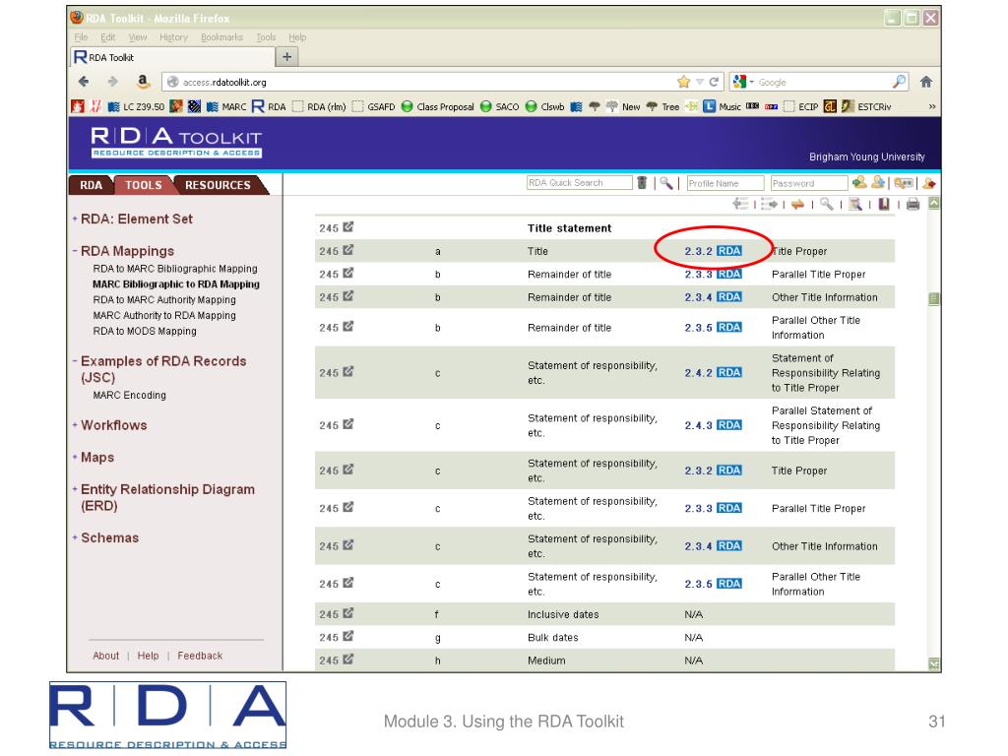Click the Feedback link in sidebar footer
This screenshot has width=1008, height=756.
pos(200,656)
